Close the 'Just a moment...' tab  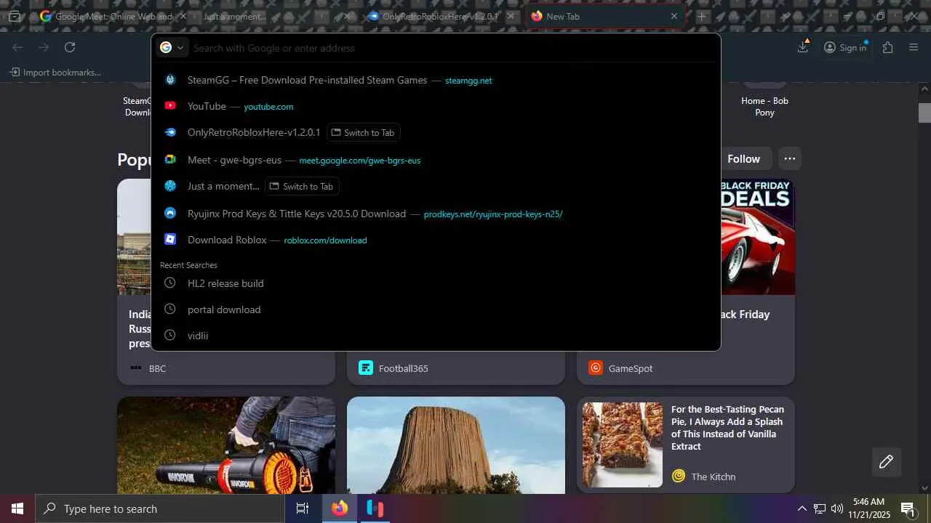pyautogui.click(x=347, y=16)
